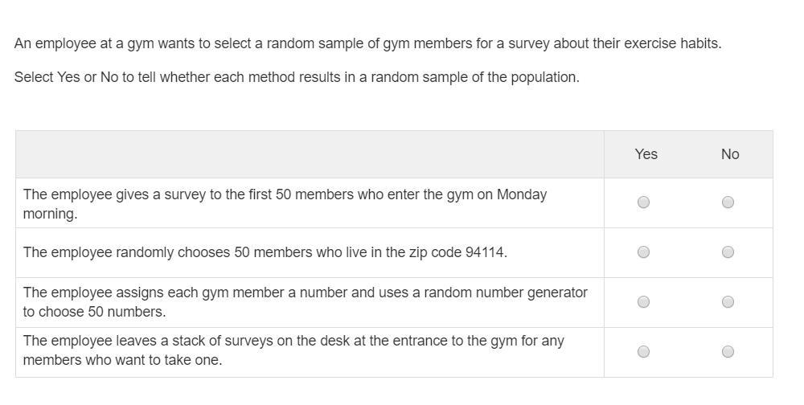Choose Yes for the zip code 94114 method

coord(643,252)
